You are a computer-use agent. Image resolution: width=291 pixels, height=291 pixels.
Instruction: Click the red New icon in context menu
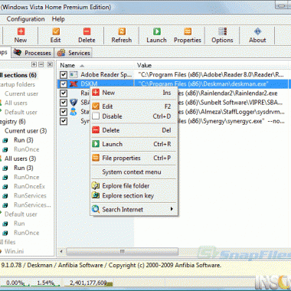tap(96, 93)
